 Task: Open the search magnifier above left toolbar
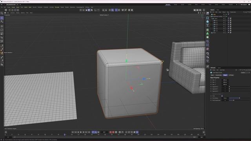(x=2, y=13)
